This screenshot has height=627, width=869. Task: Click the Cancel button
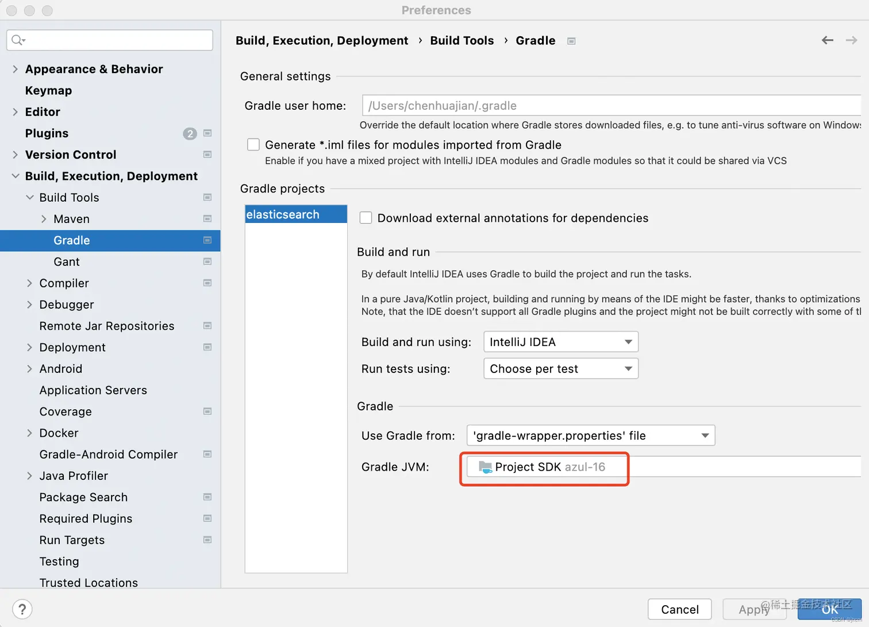(x=680, y=609)
